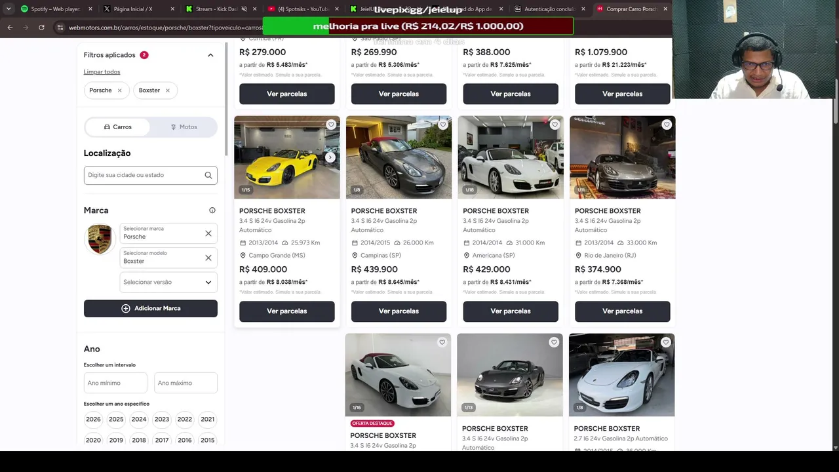Open the Selecionar marca Porsche field
This screenshot has width=839, height=472.
point(168,233)
